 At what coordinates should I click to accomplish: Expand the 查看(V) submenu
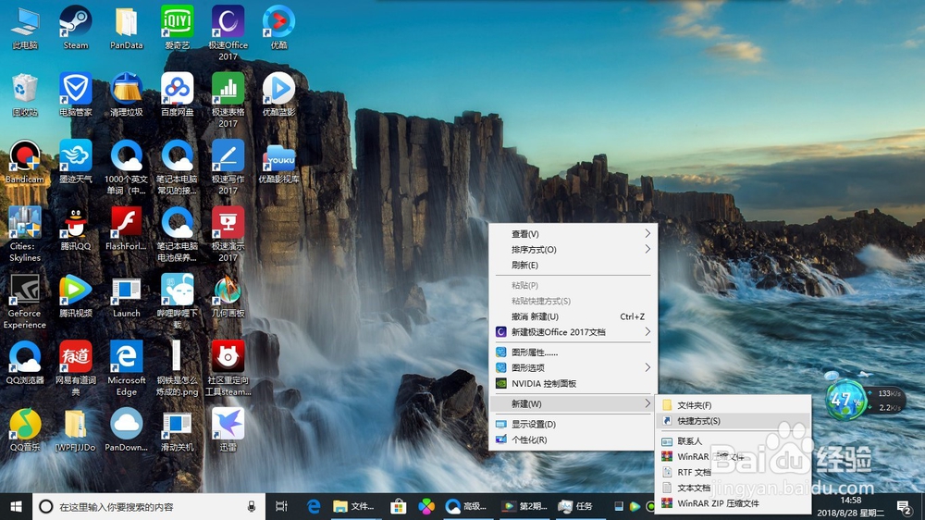tap(573, 234)
